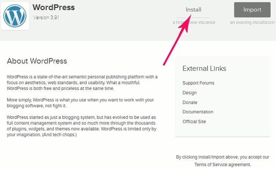The height and width of the screenshot is (169, 276).
Task: Open the Documentation link
Action: (x=198, y=112)
